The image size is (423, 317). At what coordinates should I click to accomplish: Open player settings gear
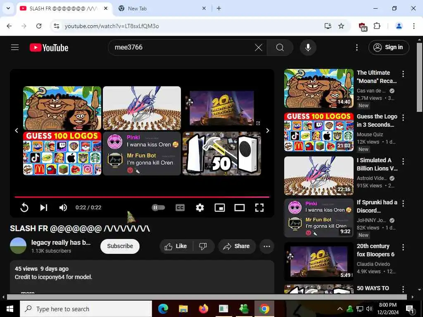pyautogui.click(x=200, y=208)
